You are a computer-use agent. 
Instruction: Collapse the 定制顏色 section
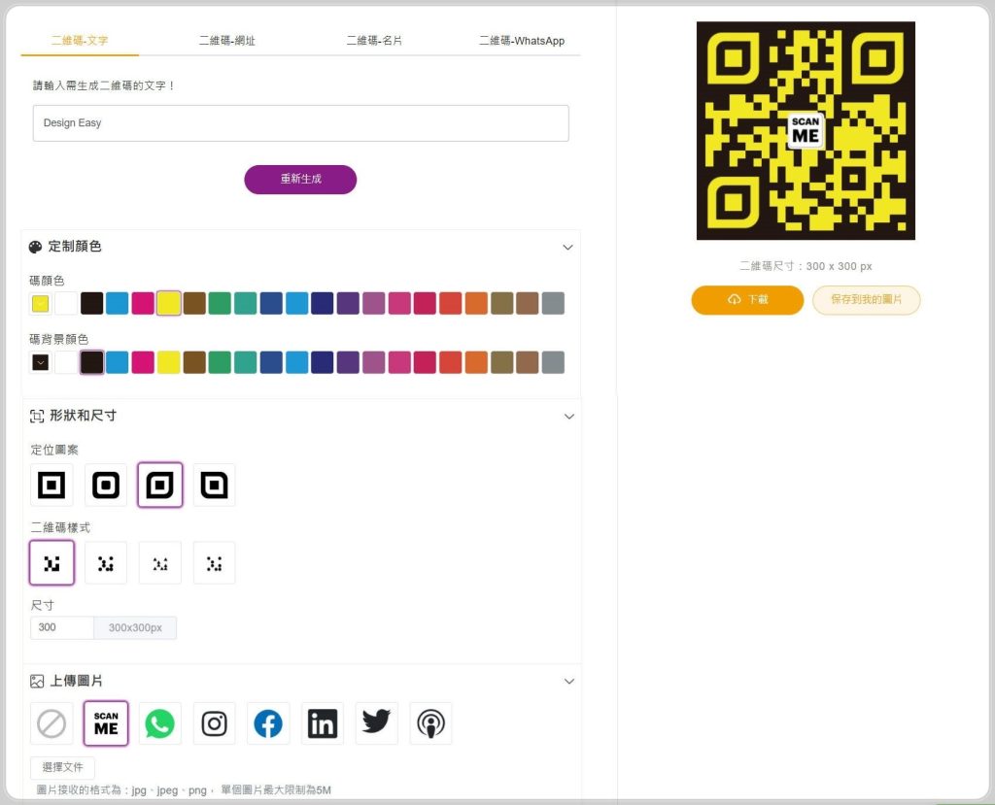pyautogui.click(x=568, y=248)
